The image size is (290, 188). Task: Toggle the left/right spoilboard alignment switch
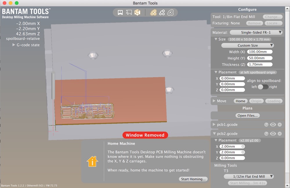point(263,87)
